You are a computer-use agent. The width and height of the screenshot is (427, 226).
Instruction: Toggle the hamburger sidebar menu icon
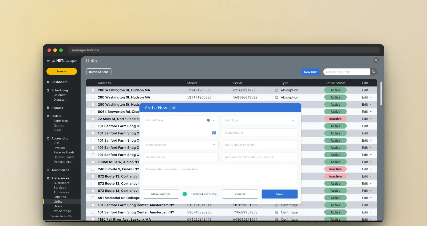coord(48,61)
